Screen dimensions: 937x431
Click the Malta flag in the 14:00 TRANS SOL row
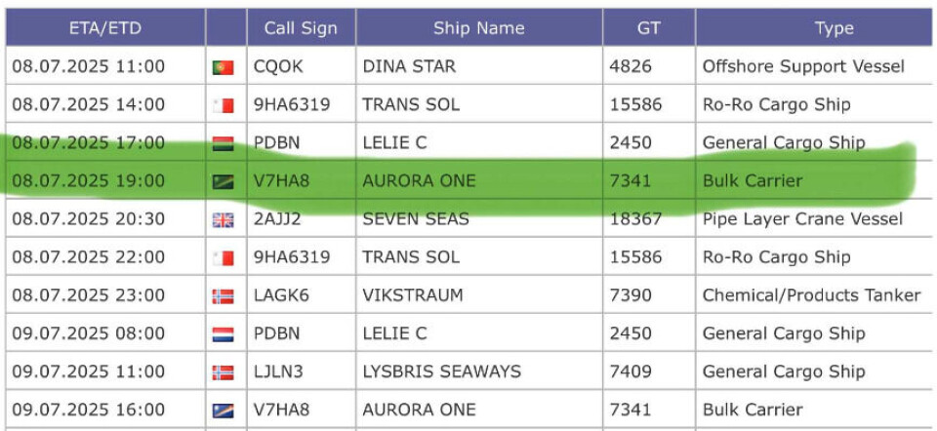[x=223, y=105]
